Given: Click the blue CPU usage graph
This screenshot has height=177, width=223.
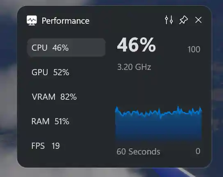Looking at the screenshot, I should click(x=159, y=123).
